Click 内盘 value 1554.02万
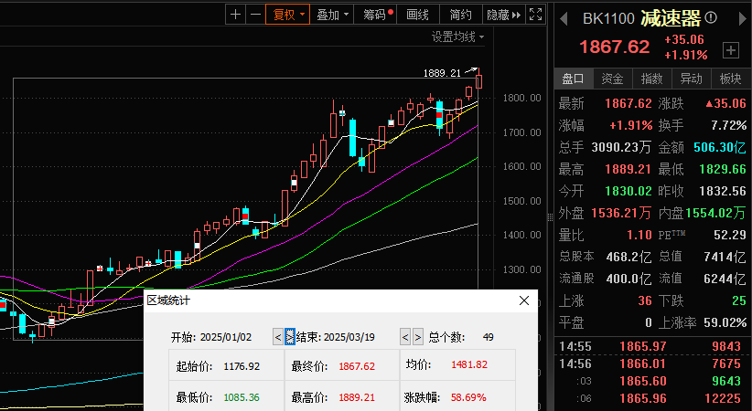Image resolution: width=752 pixels, height=411 pixels. point(716,213)
